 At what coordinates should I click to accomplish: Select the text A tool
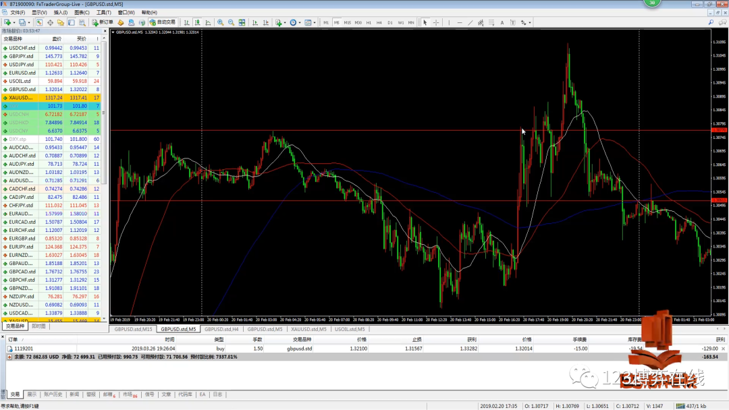click(502, 22)
